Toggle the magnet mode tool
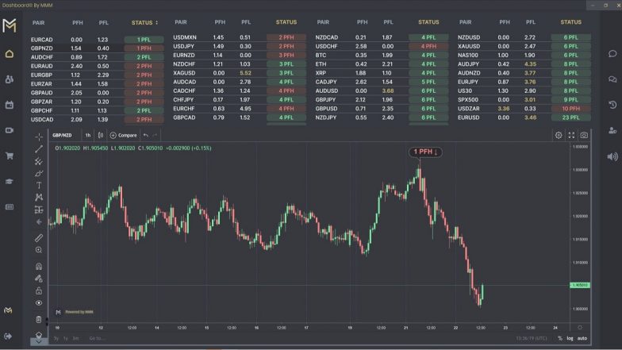622x350 pixels. coord(39,267)
